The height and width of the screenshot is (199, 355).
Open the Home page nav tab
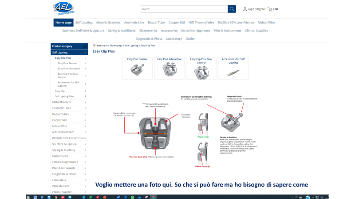pyautogui.click(x=63, y=23)
